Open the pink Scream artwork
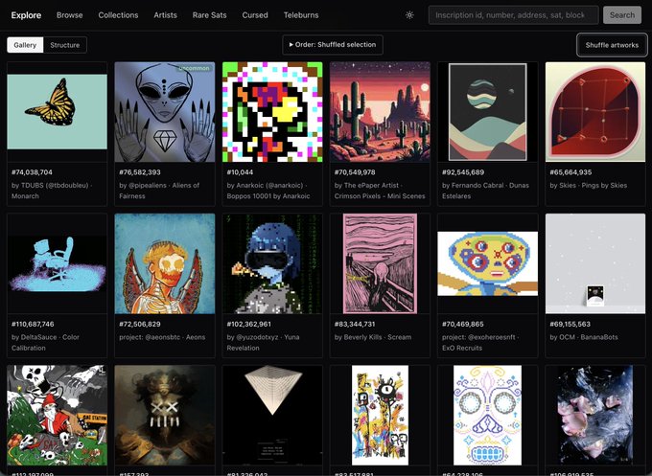Screen dimensions: 652x476 tap(380, 263)
